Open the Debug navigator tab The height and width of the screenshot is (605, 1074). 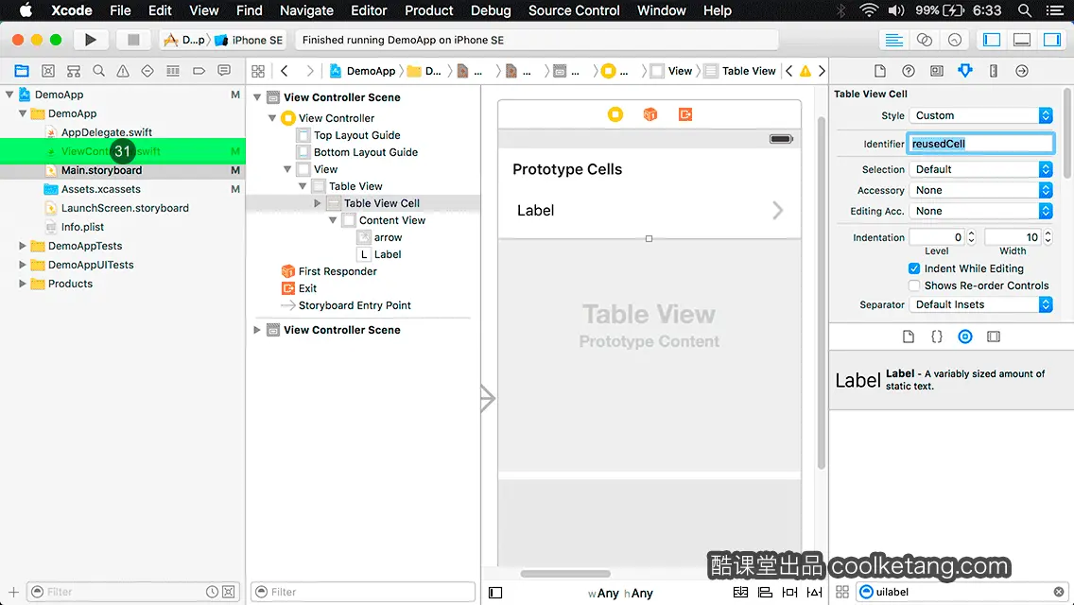pyautogui.click(x=173, y=71)
